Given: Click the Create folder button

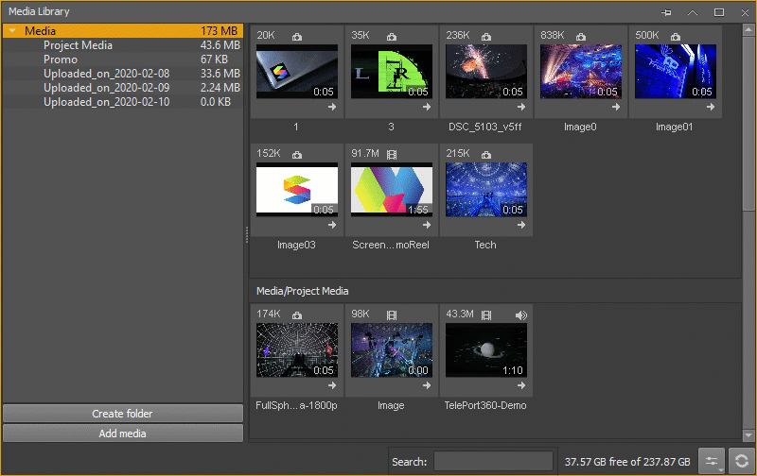Looking at the screenshot, I should pyautogui.click(x=123, y=414).
